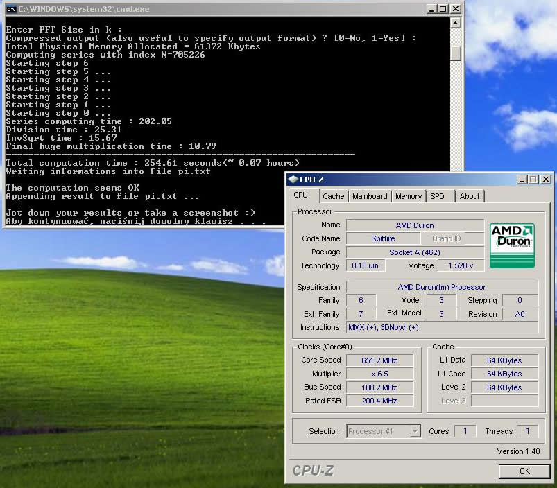Click the 'Aby kontynuować' prompt line

pos(136,221)
